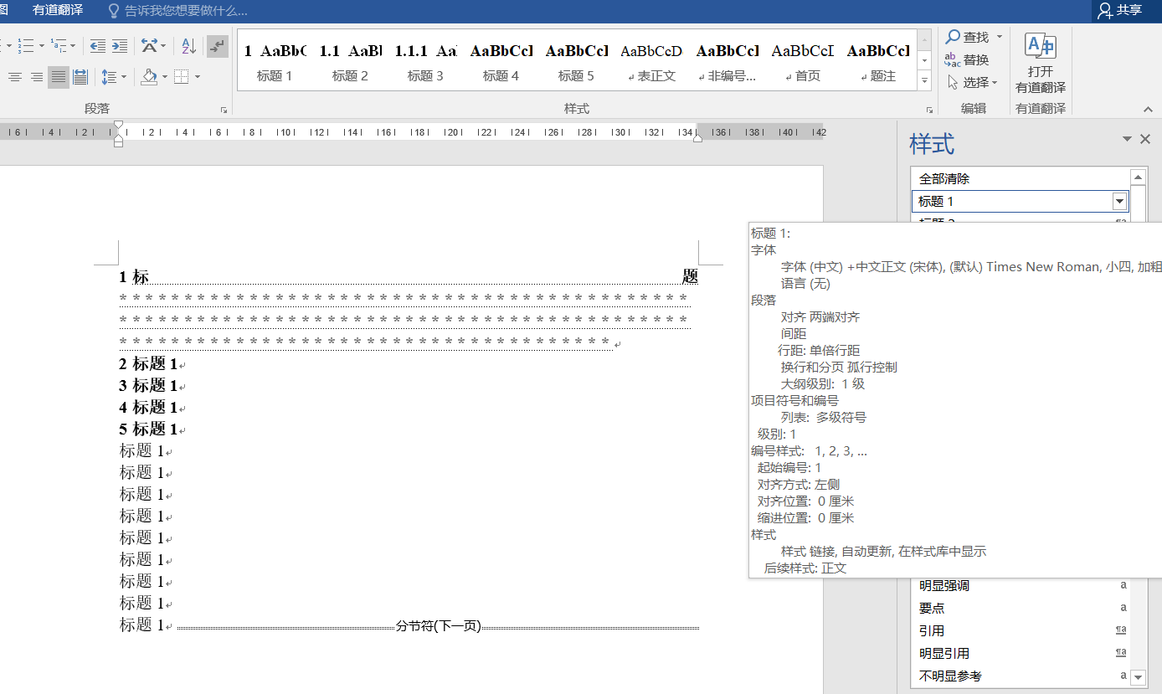Click the line spacing icon

pos(109,77)
